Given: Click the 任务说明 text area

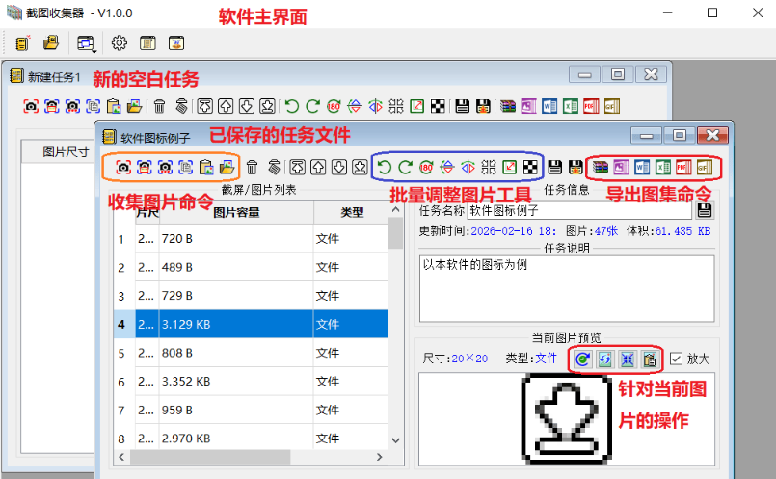Looking at the screenshot, I should [567, 288].
